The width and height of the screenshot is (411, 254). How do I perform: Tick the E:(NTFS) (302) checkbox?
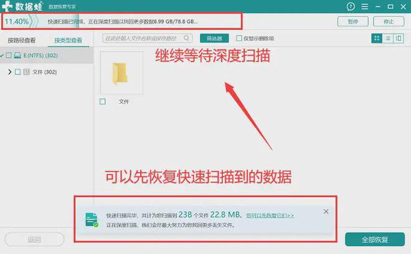[9, 55]
